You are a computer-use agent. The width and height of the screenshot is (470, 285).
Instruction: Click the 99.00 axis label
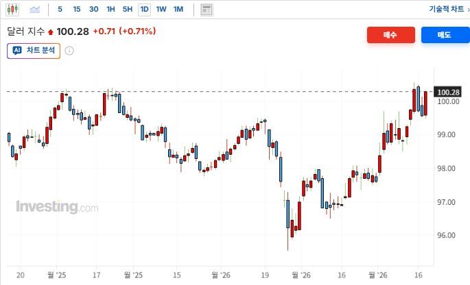pos(446,135)
